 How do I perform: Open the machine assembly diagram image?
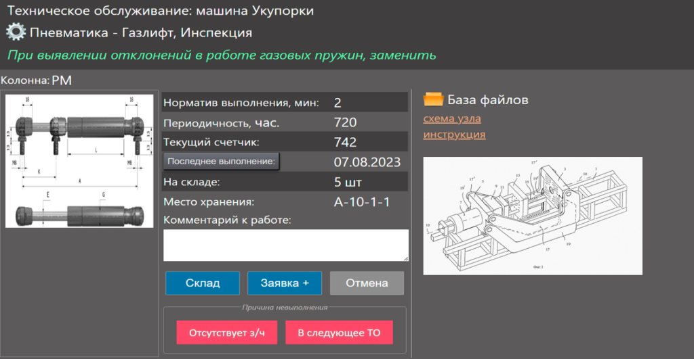point(532,216)
